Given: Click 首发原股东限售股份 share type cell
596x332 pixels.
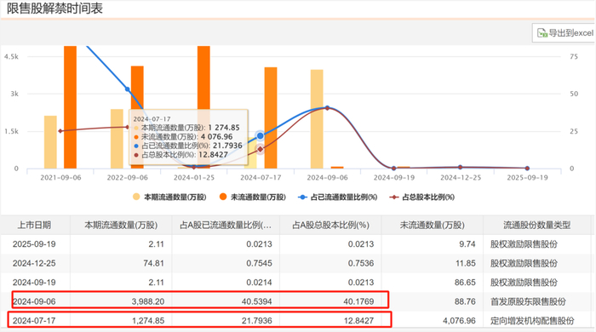Looking at the screenshot, I should pos(528,301).
